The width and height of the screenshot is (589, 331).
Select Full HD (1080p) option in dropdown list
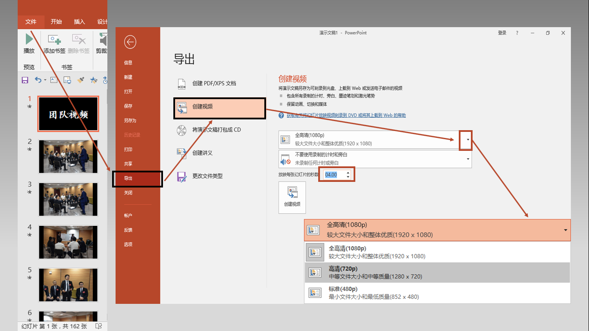[437, 252]
